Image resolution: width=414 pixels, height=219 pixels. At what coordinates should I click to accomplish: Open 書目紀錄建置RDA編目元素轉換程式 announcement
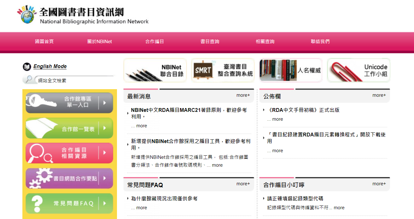tap(326, 138)
